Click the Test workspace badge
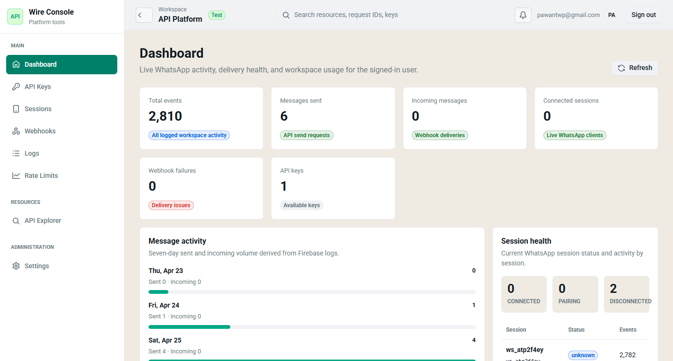673x361 pixels. click(x=217, y=15)
